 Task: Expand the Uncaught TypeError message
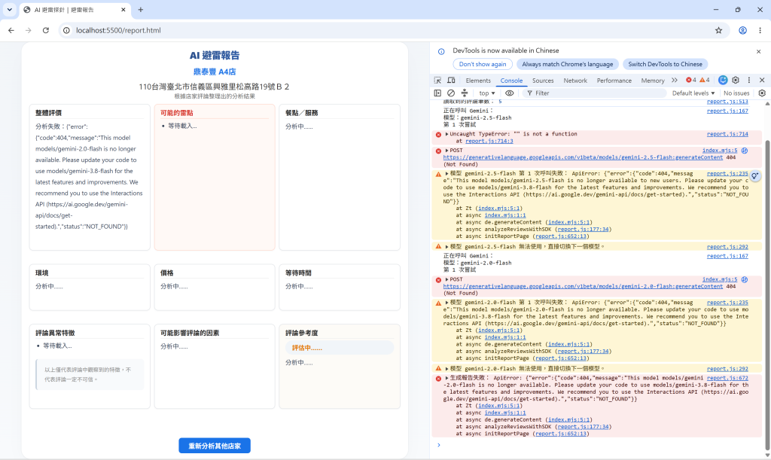point(447,134)
